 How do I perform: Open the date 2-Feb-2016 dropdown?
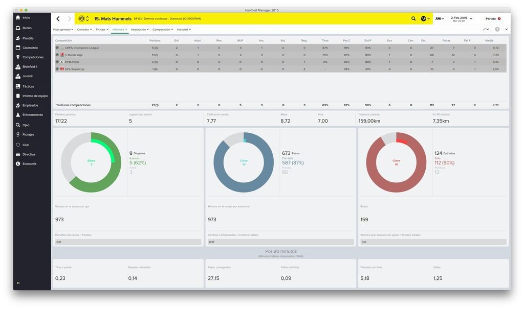(x=462, y=19)
